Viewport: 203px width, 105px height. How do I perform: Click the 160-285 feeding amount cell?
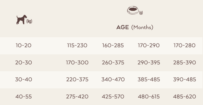(113, 45)
